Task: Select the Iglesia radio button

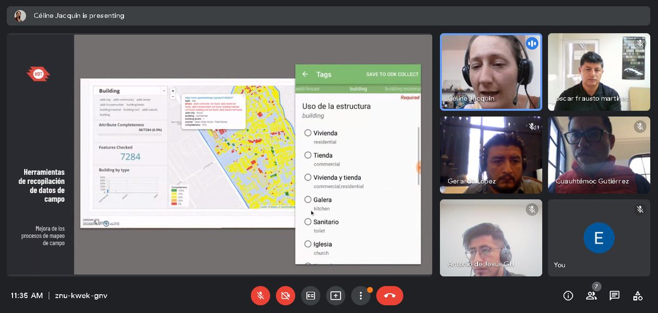Action: pyautogui.click(x=308, y=244)
